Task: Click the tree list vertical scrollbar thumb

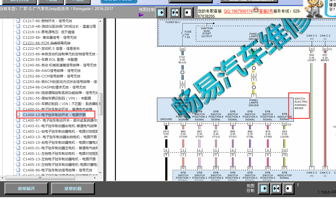Action: 100,104
